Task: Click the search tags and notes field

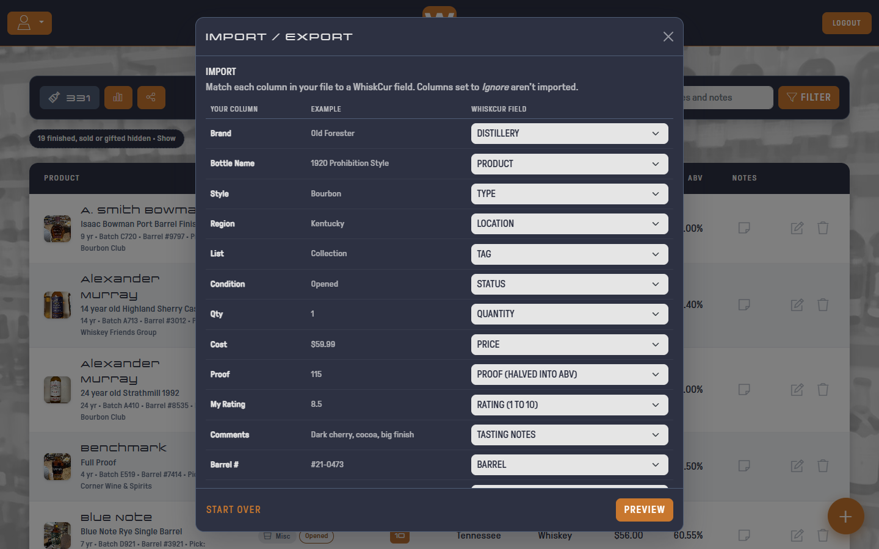Action: click(728, 98)
